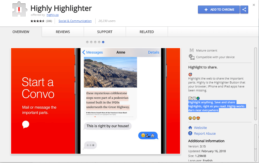Click the Updated: February 16, 2018 text
Screen dimensions: 259x163
coord(207,151)
